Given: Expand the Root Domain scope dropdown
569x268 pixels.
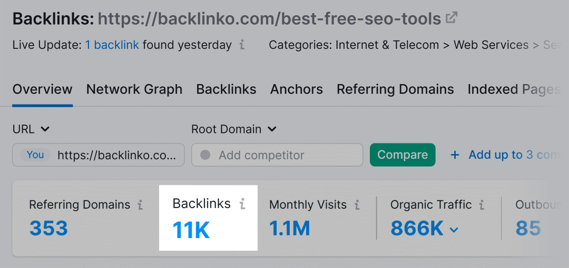Looking at the screenshot, I should point(272,129).
